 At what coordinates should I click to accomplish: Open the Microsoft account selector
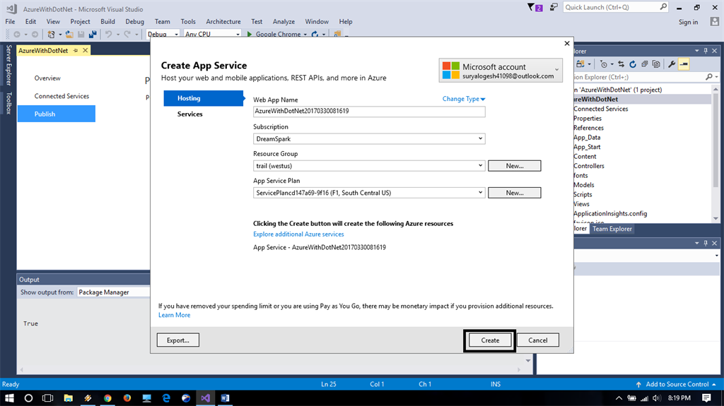pyautogui.click(x=501, y=71)
